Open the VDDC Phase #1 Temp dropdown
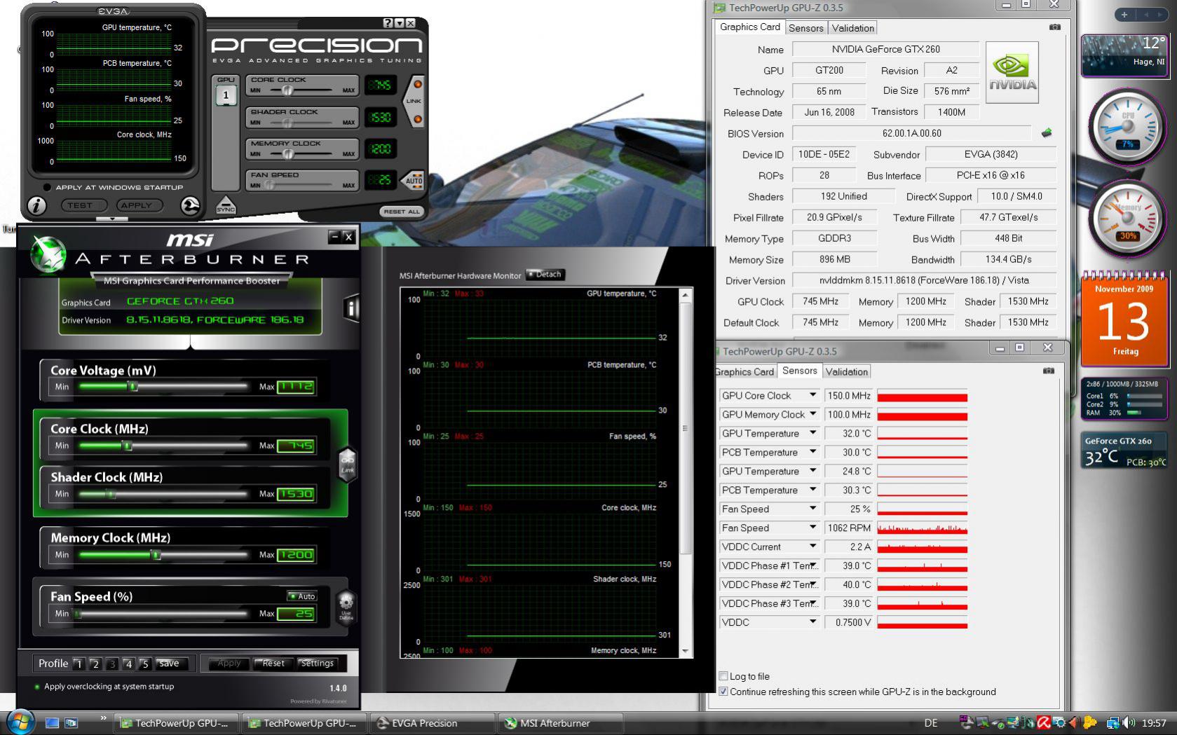 [x=812, y=565]
